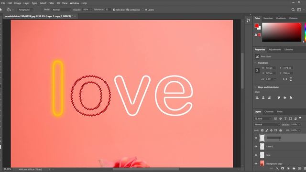The width and height of the screenshot is (306, 172).
Task: Hide the Background copy layer eye icon
Action: [x=256, y=163]
